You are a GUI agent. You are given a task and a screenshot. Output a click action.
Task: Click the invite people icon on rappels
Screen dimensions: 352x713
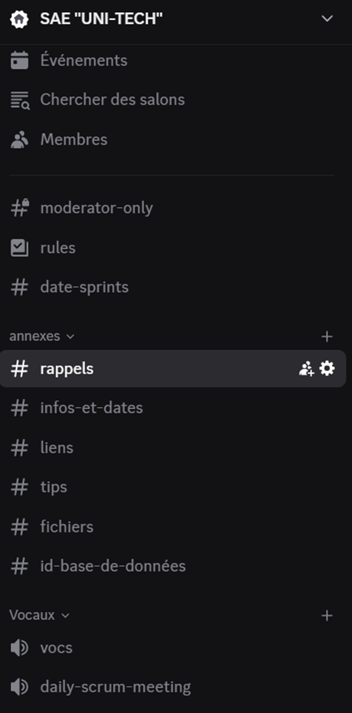click(x=306, y=368)
